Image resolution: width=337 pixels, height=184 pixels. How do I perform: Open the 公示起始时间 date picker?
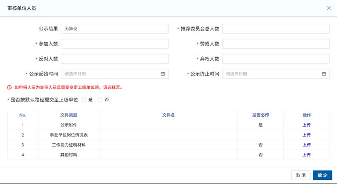coord(110,74)
